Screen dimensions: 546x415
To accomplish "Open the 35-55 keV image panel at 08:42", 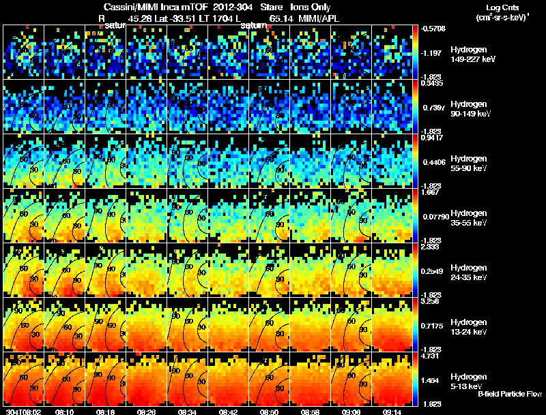I will (x=229, y=216).
